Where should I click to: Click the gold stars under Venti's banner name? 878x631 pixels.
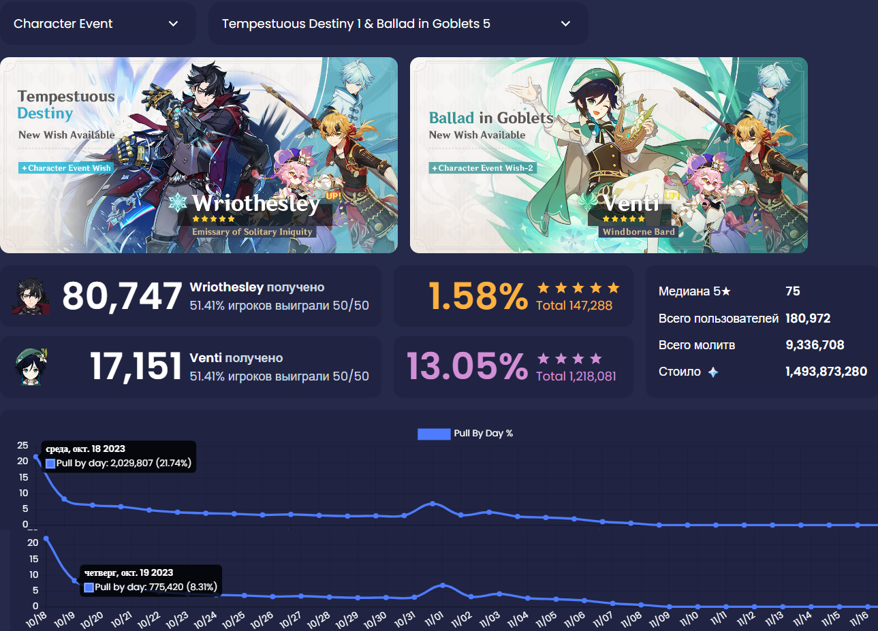[624, 219]
